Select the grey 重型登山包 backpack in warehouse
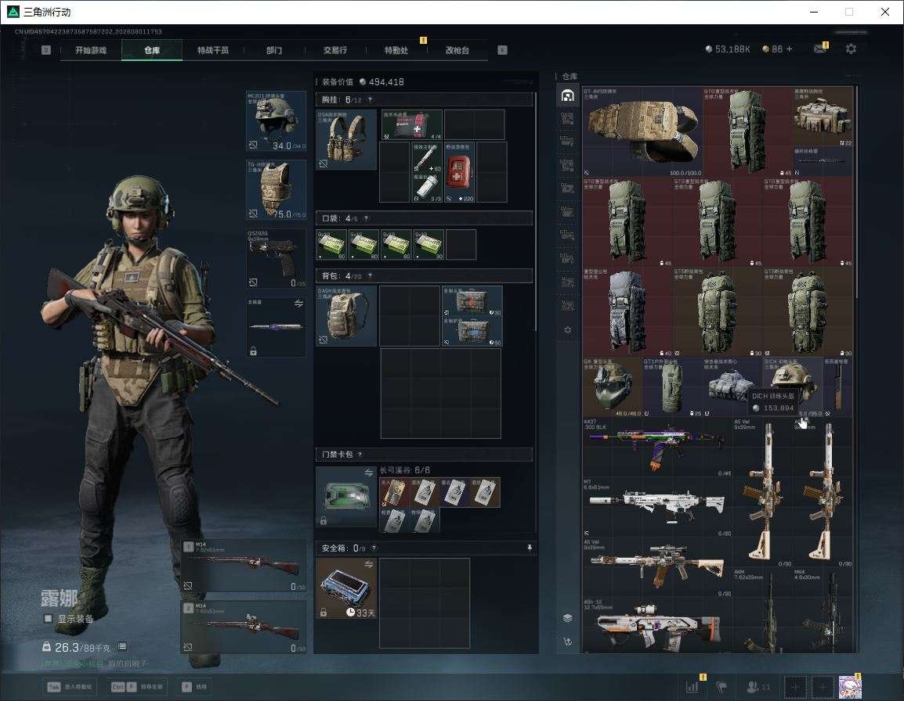Image resolution: width=904 pixels, height=701 pixels. (627, 311)
